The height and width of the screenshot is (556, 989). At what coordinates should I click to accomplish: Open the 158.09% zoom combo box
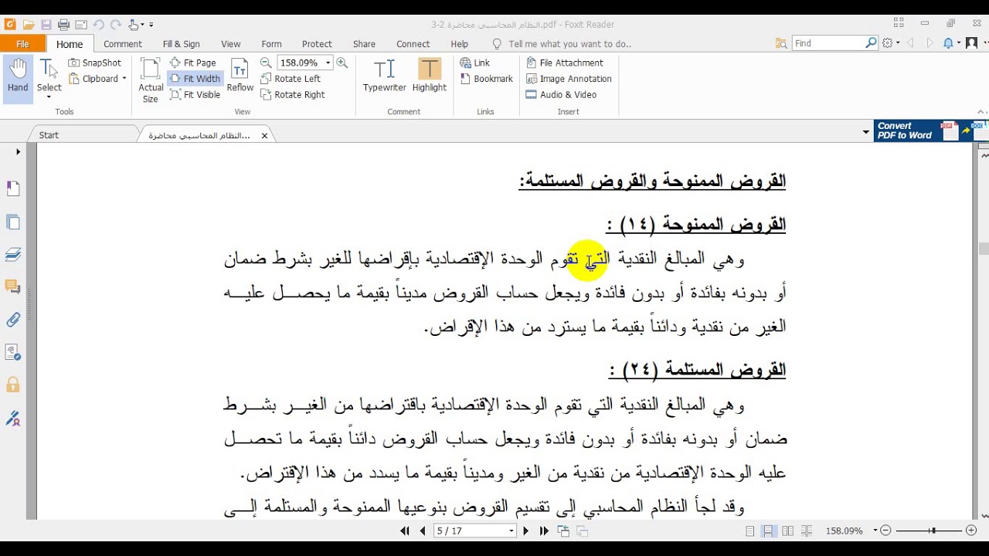tap(305, 63)
